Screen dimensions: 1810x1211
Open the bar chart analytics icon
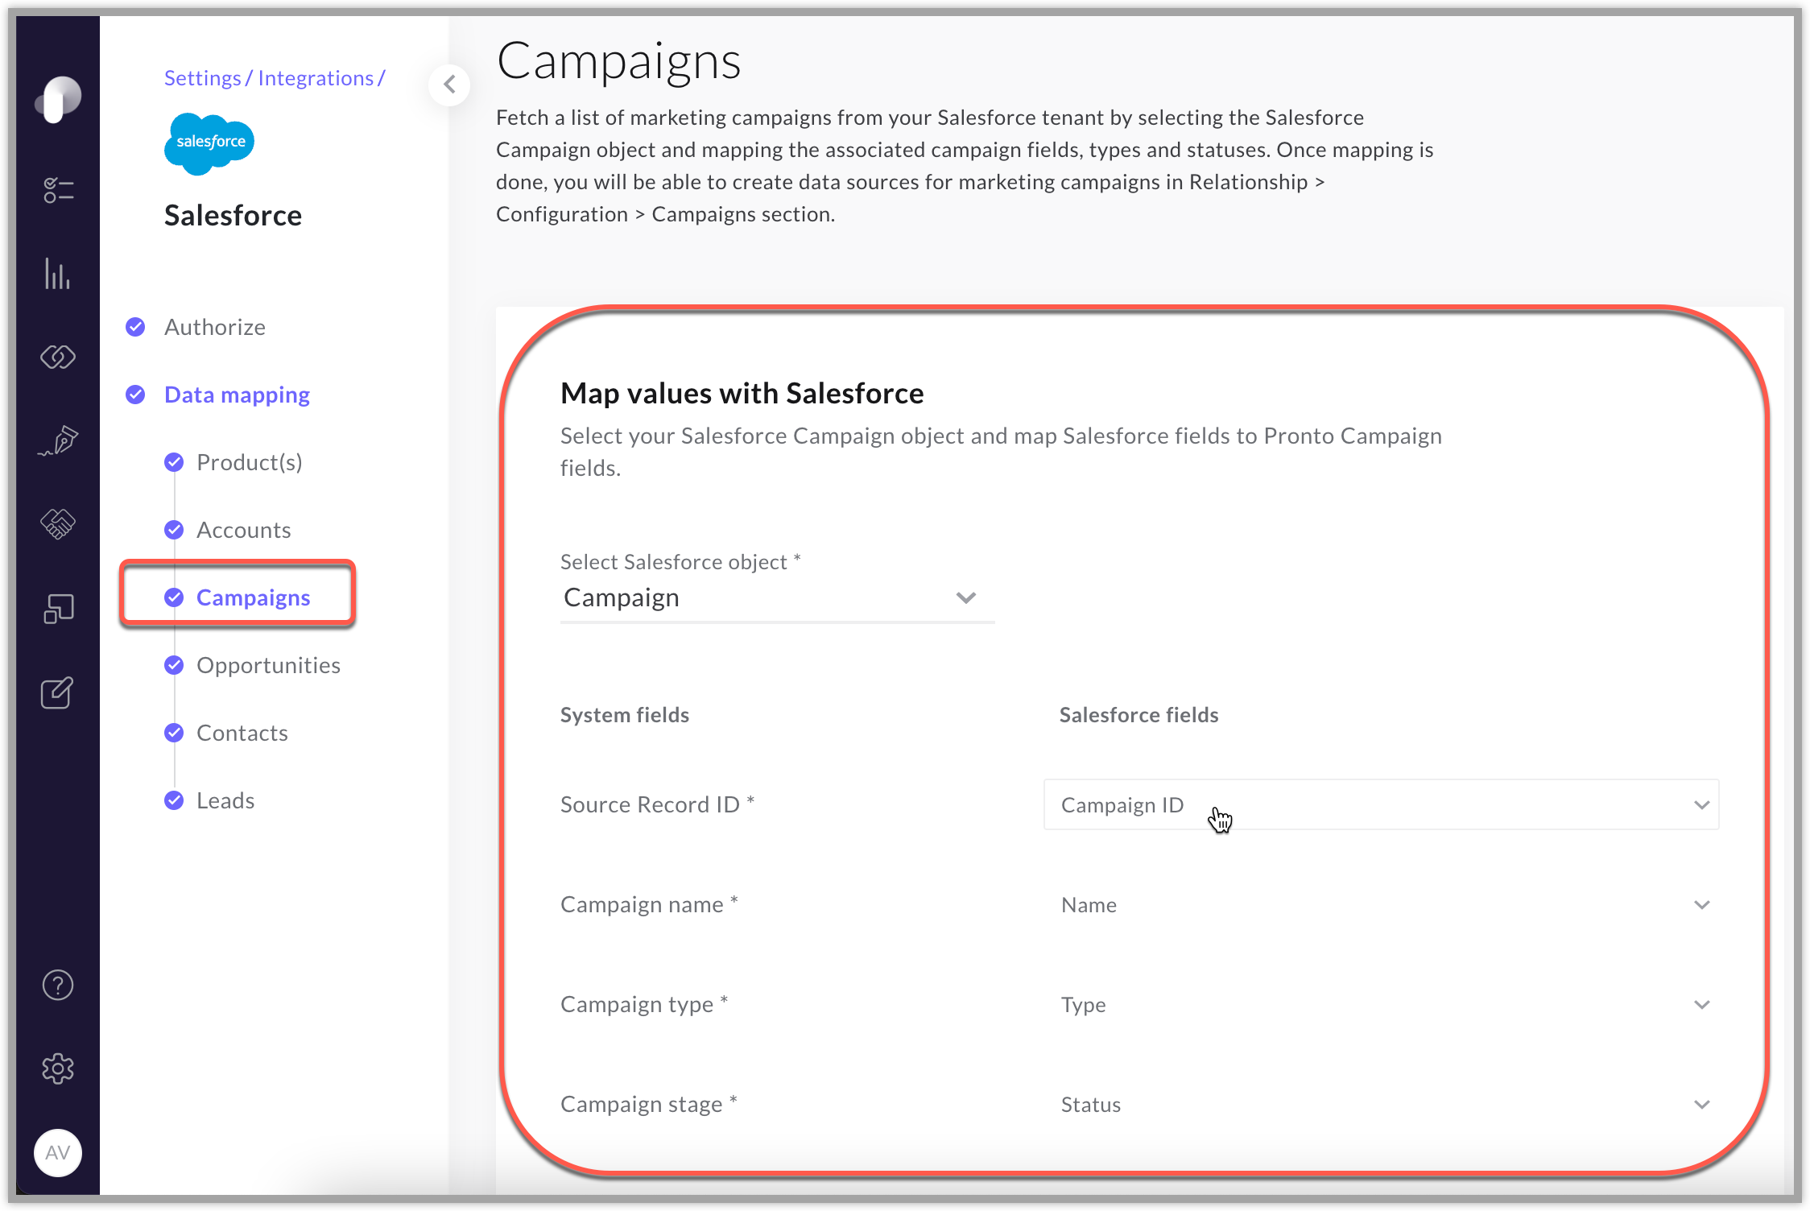click(56, 275)
